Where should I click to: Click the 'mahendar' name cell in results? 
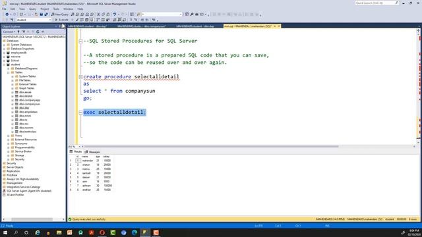click(x=88, y=161)
